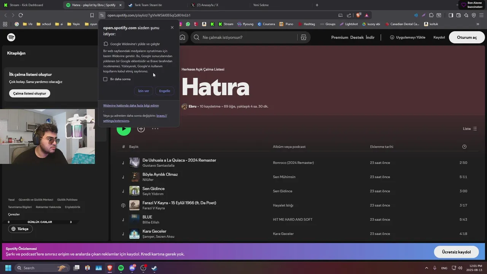The width and height of the screenshot is (487, 274).
Task: Open Spotify from Windows taskbar
Action: 121,268
